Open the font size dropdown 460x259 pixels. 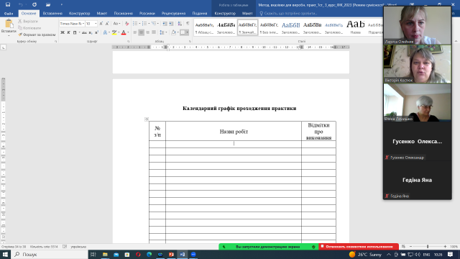[x=96, y=24]
